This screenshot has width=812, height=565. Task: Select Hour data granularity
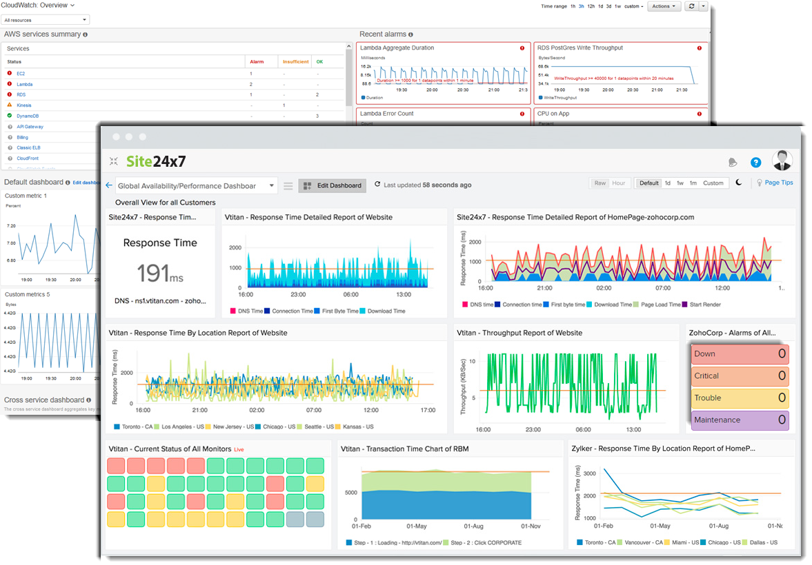(618, 183)
